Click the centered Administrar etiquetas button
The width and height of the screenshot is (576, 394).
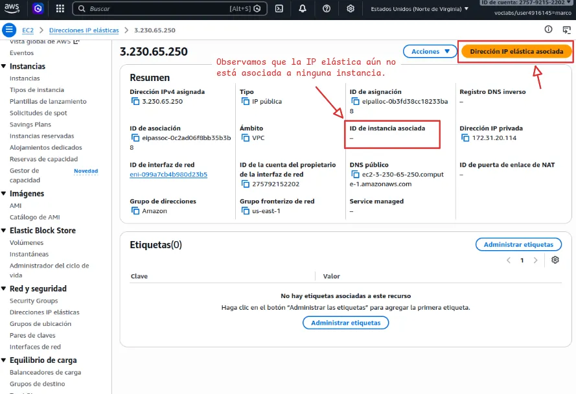tap(346, 323)
